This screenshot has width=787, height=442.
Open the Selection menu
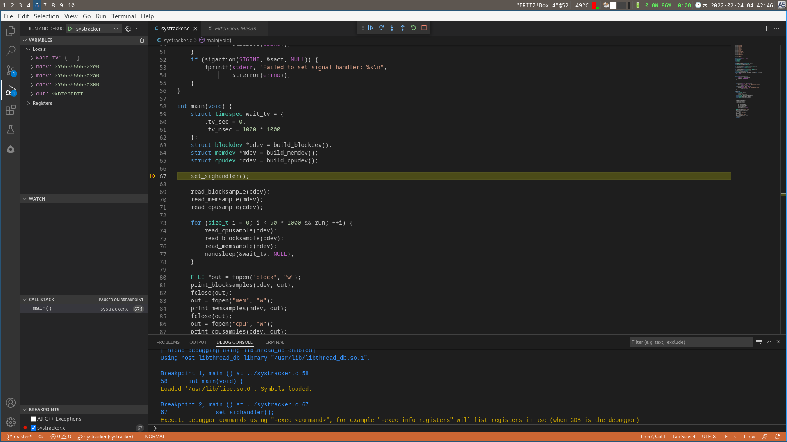46,16
